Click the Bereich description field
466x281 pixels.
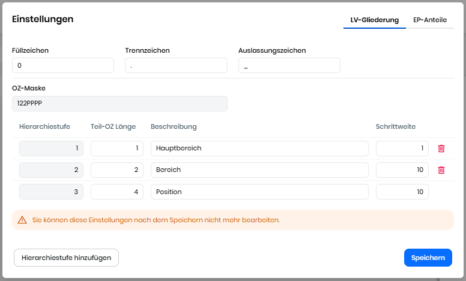click(259, 170)
